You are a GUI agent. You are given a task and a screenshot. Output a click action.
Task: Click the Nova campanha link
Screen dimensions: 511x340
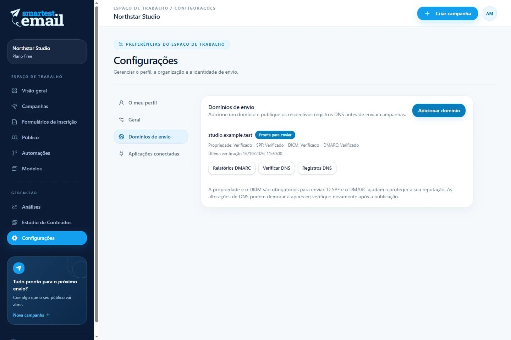point(31,315)
